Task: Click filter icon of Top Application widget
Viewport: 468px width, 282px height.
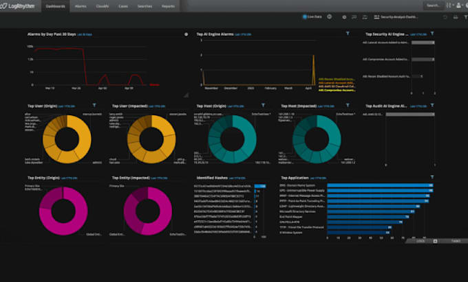Action: click(x=432, y=177)
